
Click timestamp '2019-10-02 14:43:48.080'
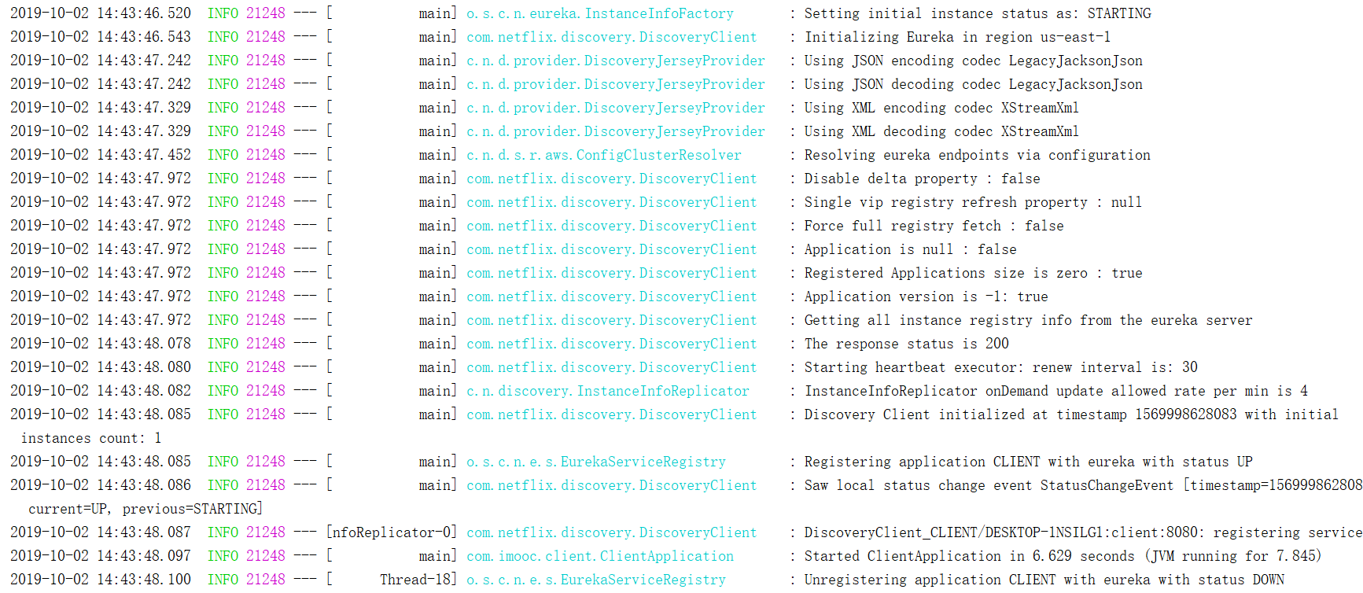coord(101,367)
